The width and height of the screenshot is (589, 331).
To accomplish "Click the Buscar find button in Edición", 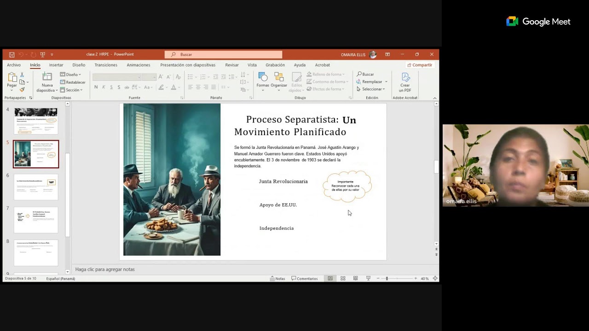I will click(365, 74).
